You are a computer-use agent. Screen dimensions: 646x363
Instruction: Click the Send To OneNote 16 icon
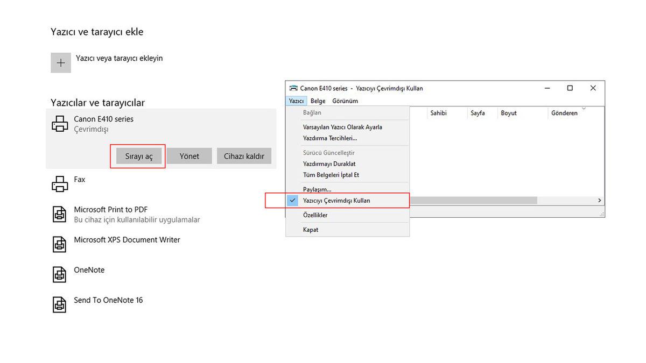click(x=60, y=305)
